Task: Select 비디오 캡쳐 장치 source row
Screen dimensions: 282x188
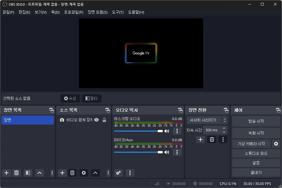Action: tap(83, 120)
